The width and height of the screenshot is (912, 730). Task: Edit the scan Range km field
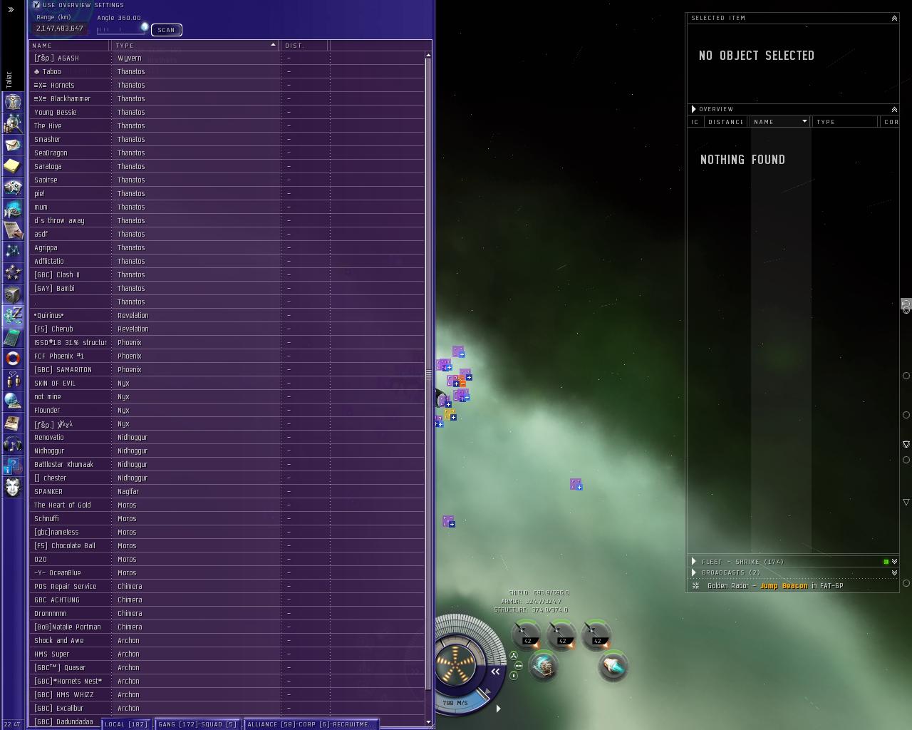coord(60,29)
